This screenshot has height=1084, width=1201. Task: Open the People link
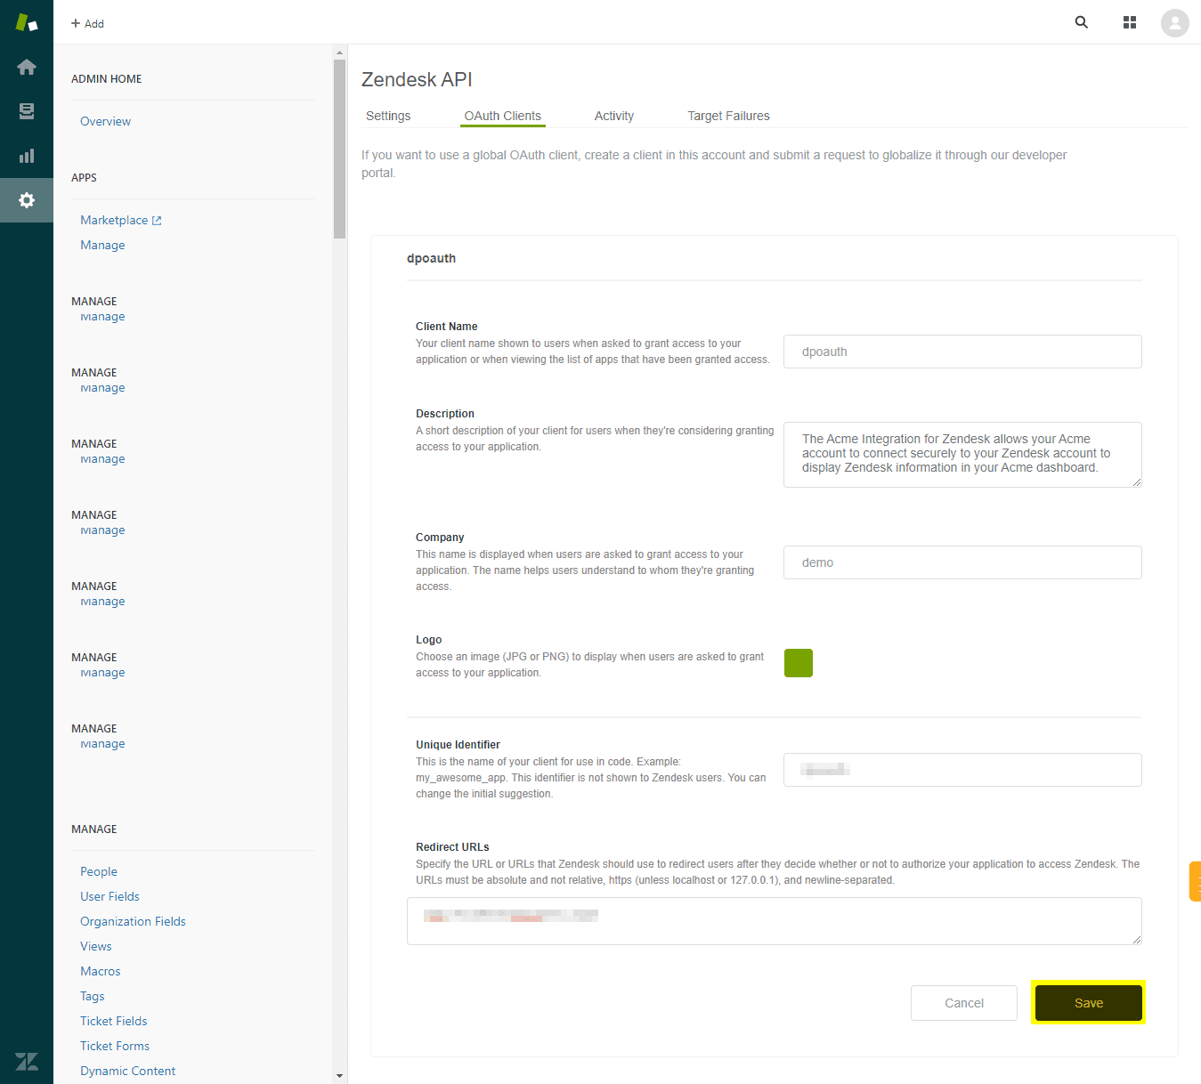click(x=99, y=871)
